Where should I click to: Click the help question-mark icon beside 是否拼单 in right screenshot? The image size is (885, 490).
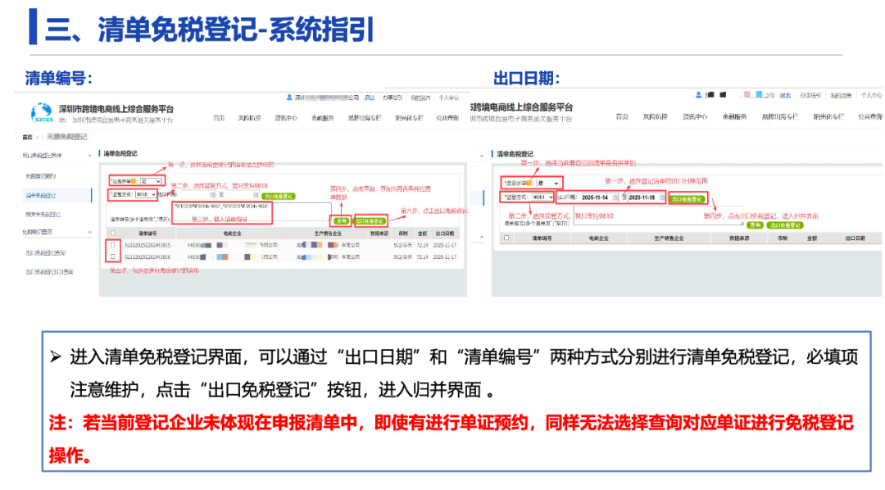click(x=528, y=184)
